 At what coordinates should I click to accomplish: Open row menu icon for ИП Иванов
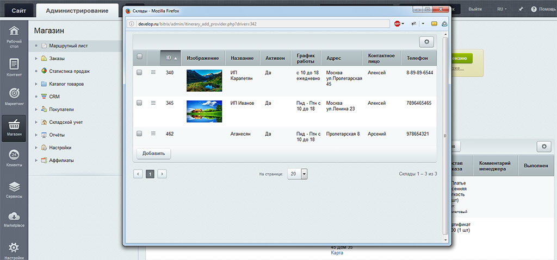click(x=153, y=103)
